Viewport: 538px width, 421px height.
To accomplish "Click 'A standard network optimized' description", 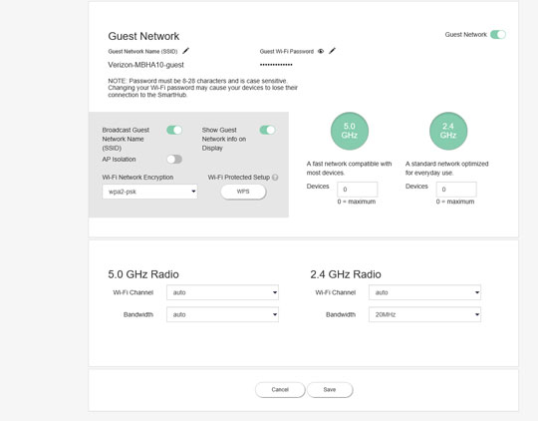I will (x=446, y=168).
